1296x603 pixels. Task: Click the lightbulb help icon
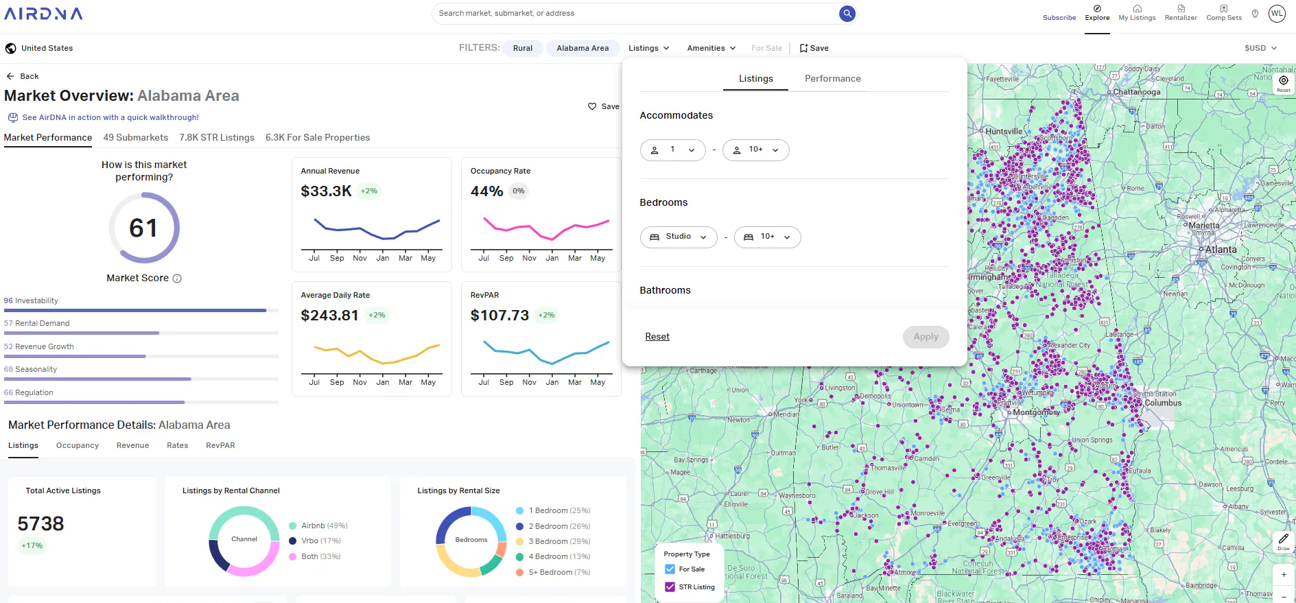click(1255, 14)
